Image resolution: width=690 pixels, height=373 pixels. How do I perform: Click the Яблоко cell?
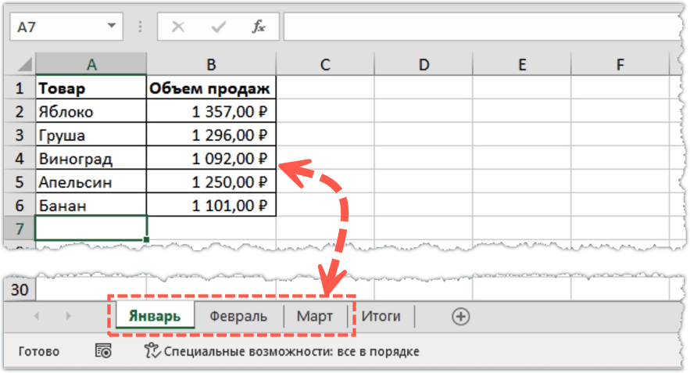pyautogui.click(x=91, y=111)
